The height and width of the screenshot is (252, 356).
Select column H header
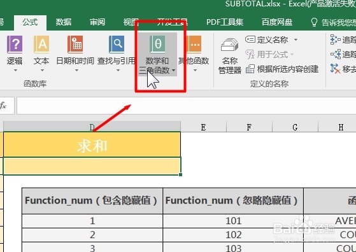(337, 127)
